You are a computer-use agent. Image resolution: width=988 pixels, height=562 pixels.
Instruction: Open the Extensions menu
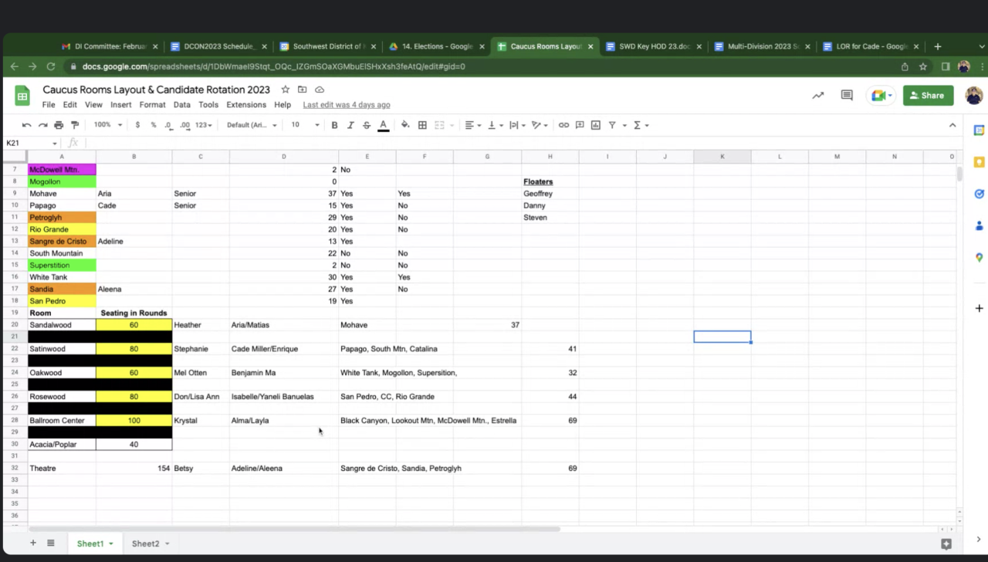point(245,105)
